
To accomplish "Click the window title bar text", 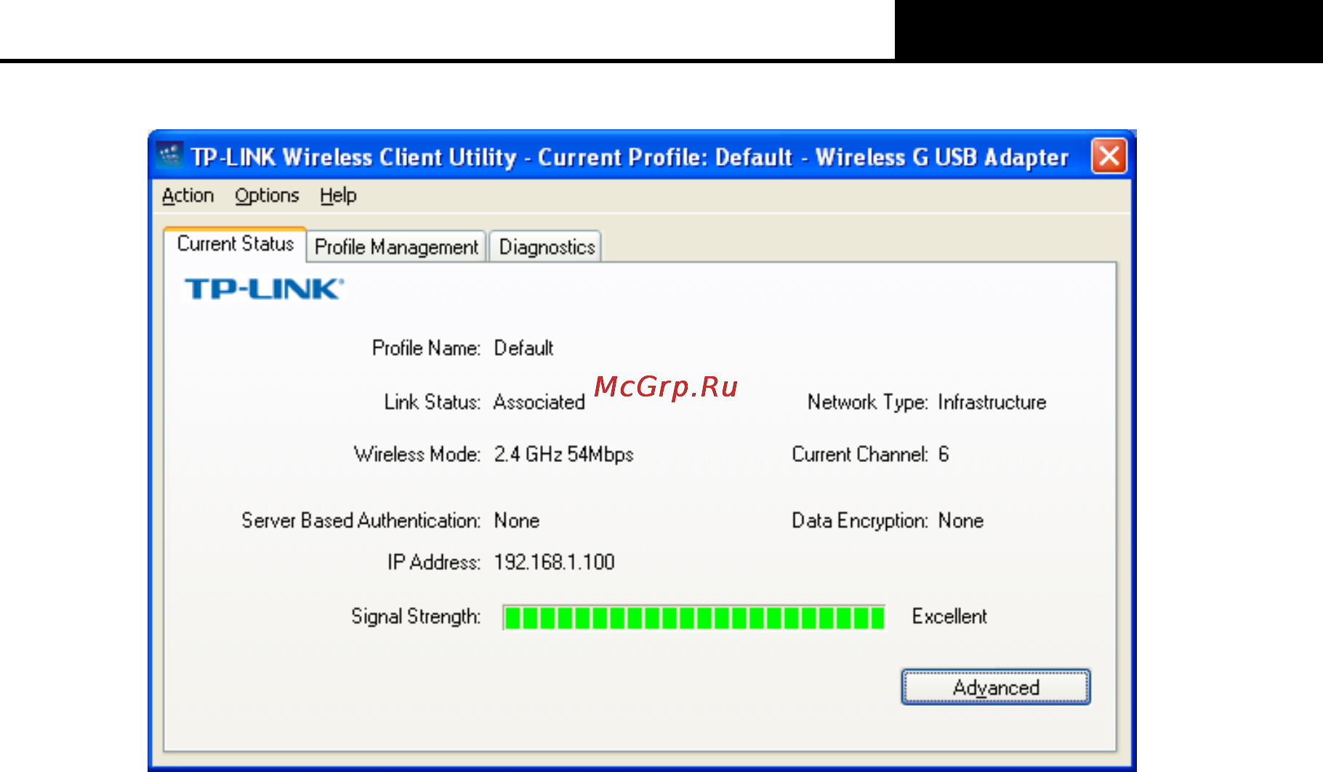I will click(630, 157).
